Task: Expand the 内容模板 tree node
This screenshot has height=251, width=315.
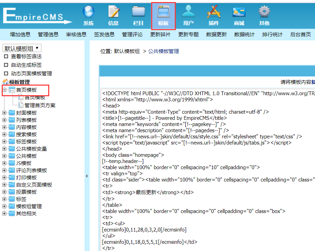Action: pos(4,127)
